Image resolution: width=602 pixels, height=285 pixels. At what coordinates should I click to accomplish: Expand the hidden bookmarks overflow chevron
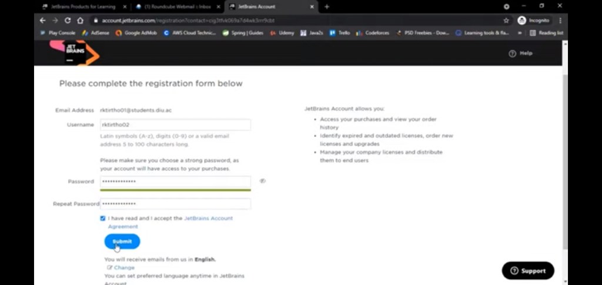coord(519,33)
